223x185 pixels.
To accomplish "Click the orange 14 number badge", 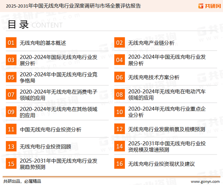I will point(120,146).
